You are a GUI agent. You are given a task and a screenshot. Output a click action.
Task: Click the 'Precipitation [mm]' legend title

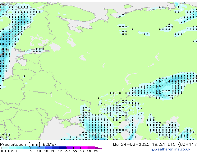click(x=20, y=145)
